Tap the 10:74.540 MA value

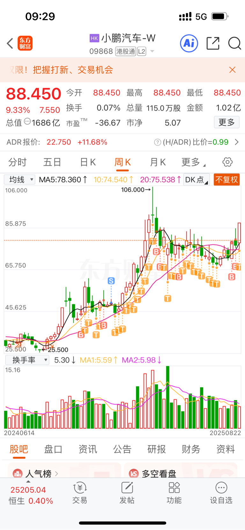(x=114, y=180)
